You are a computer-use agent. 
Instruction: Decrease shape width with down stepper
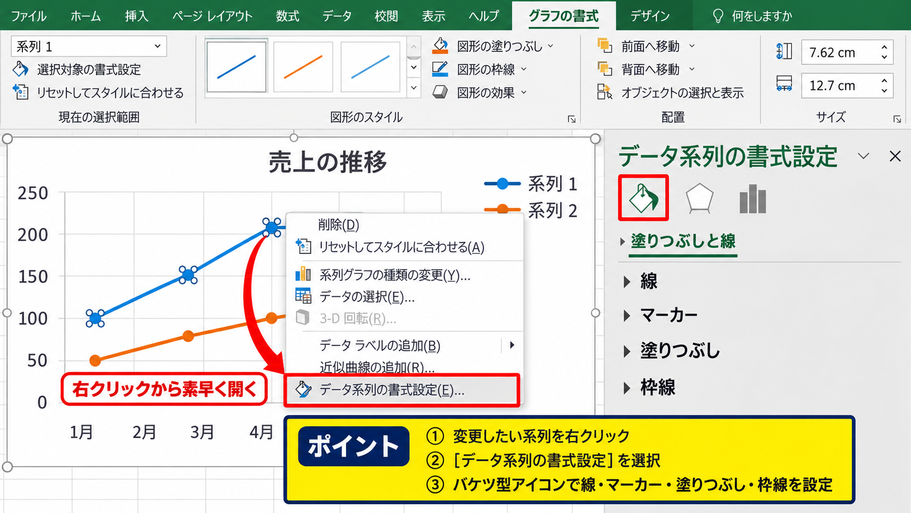point(884,91)
